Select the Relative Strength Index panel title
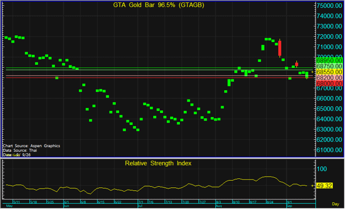Image resolution: width=345 pixels, height=209 pixels. pos(158,163)
